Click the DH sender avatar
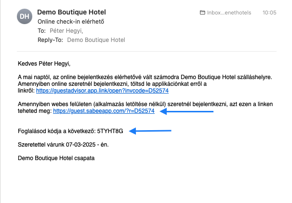Image resolution: width=292 pixels, height=203 pixels. [25, 16]
